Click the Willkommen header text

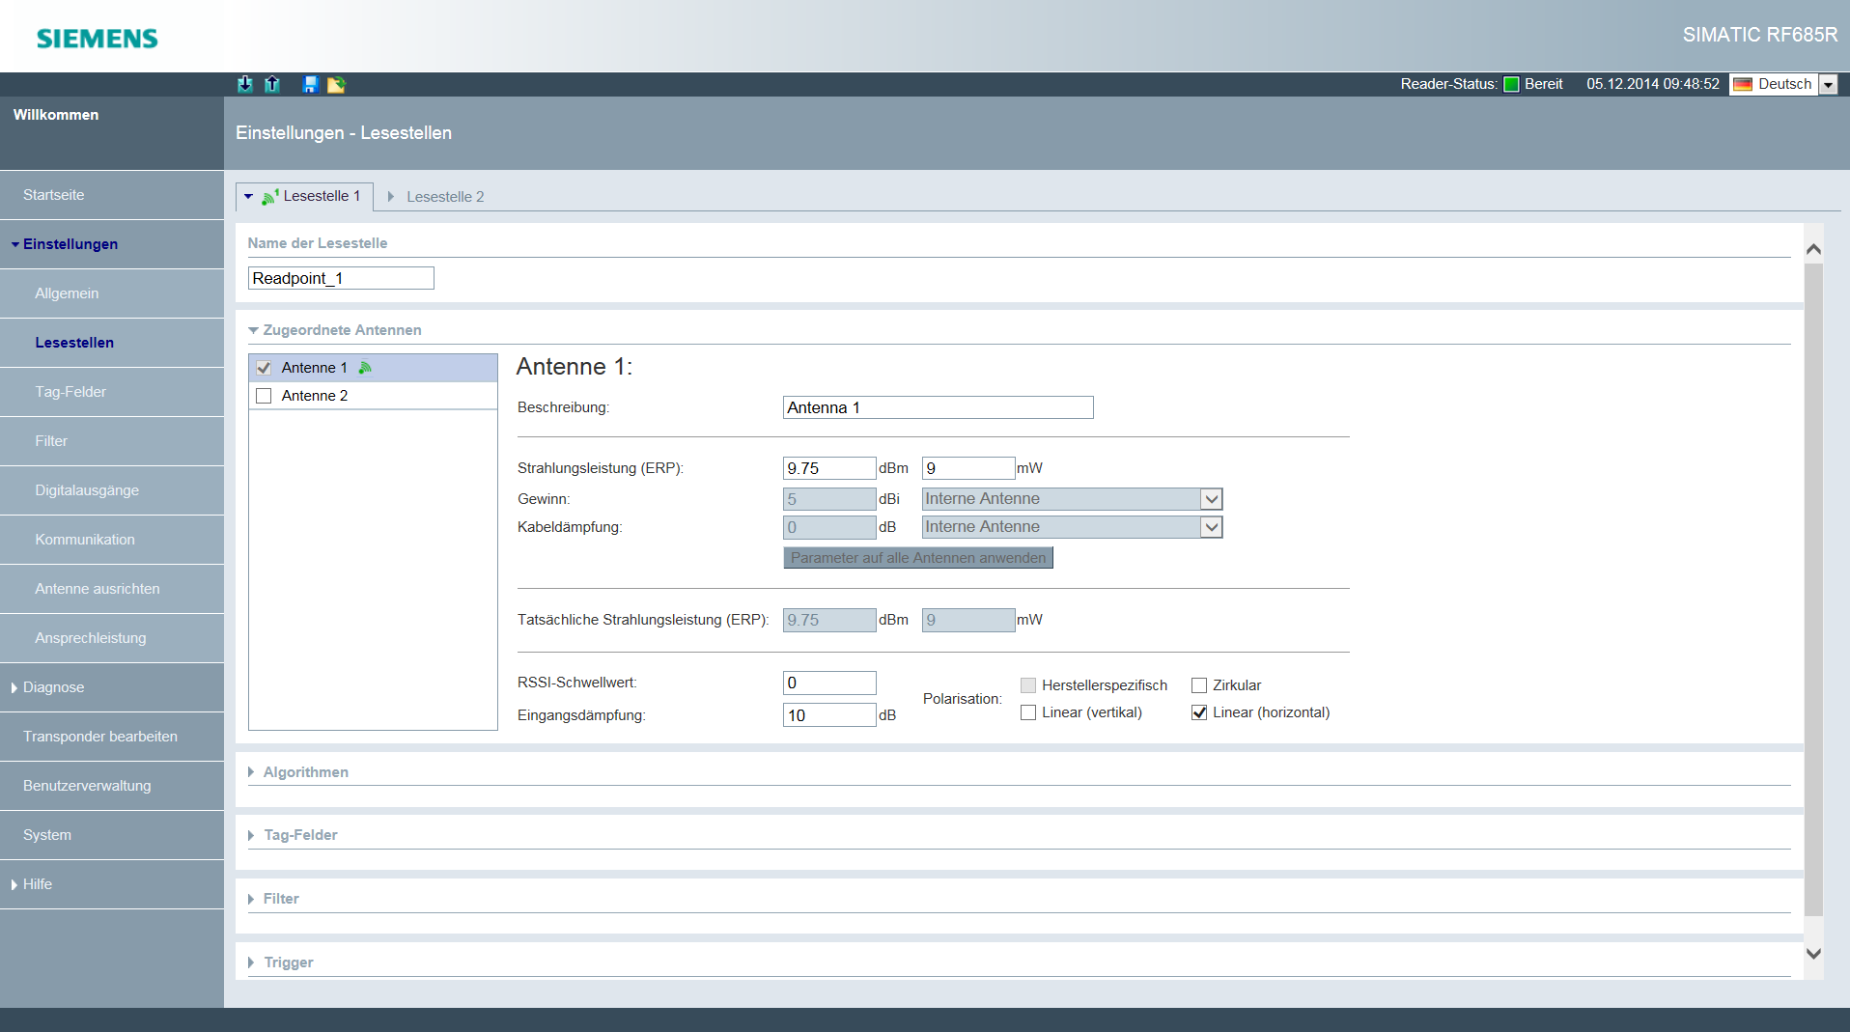click(x=56, y=115)
